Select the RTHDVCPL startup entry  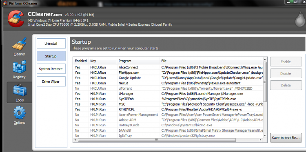[x=168, y=109]
